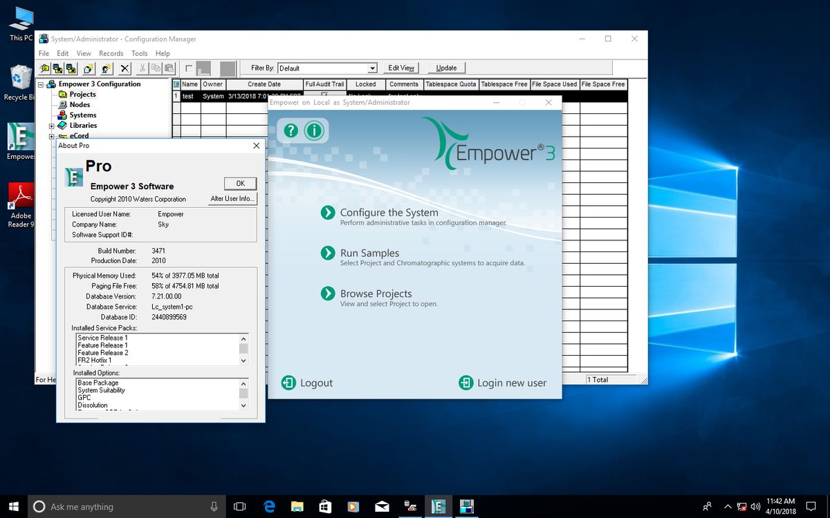Click the Paste icon on the toolbar
Viewport: 830px width, 518px height.
coord(169,68)
